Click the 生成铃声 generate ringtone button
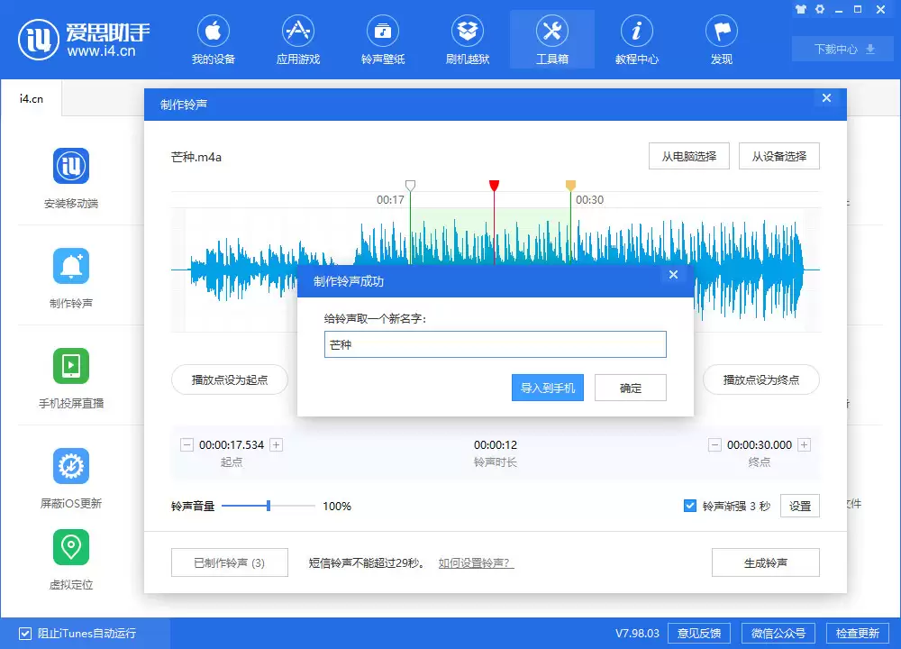Image resolution: width=901 pixels, height=649 pixels. point(765,562)
